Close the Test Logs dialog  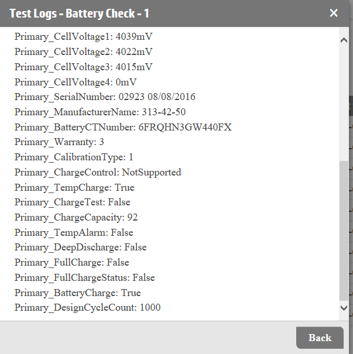click(334, 13)
